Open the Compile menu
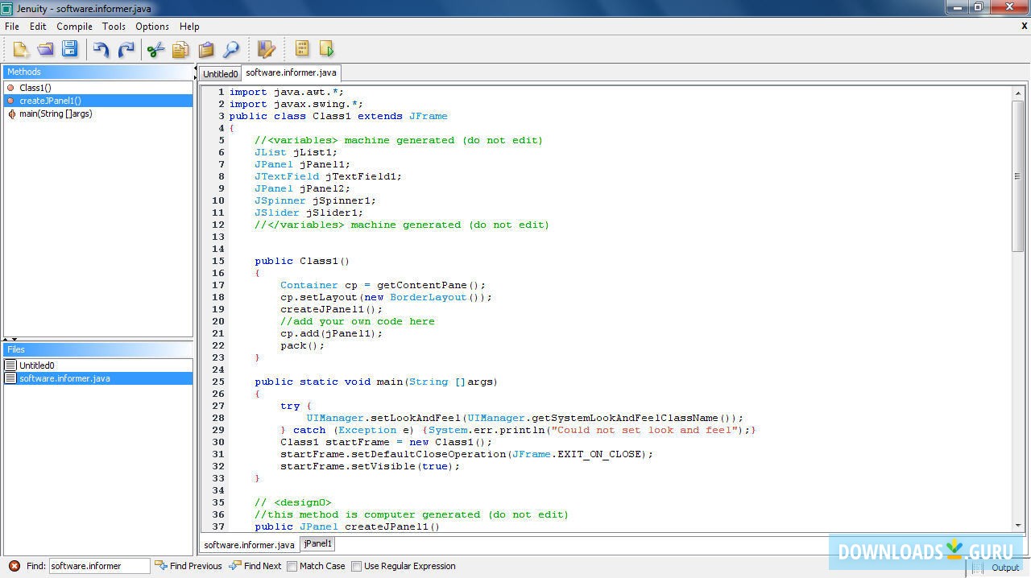This screenshot has height=578, width=1031. pos(74,27)
